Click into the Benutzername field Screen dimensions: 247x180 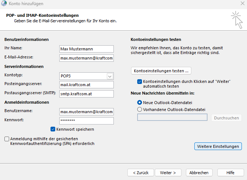(x=86, y=111)
